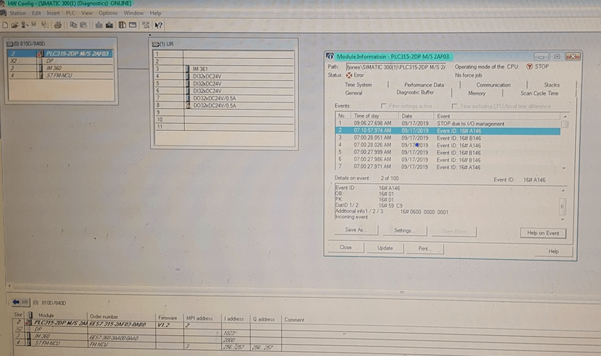This screenshot has width=601, height=356.
Task: Click the Open folder toolbar icon
Action: pyautogui.click(x=14, y=25)
